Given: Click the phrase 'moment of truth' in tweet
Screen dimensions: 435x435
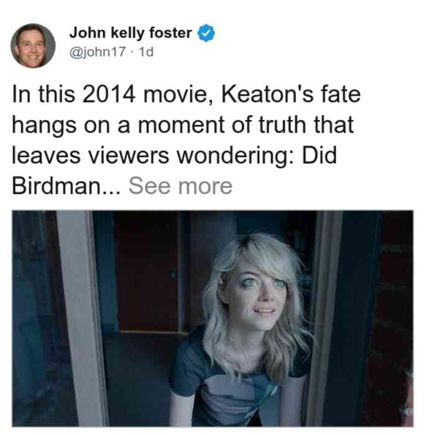Looking at the screenshot, I should 222,125.
